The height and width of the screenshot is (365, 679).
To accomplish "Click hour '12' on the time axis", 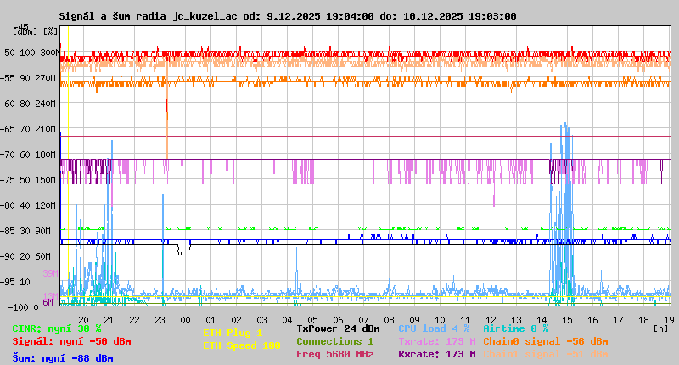I will pos(491,320).
